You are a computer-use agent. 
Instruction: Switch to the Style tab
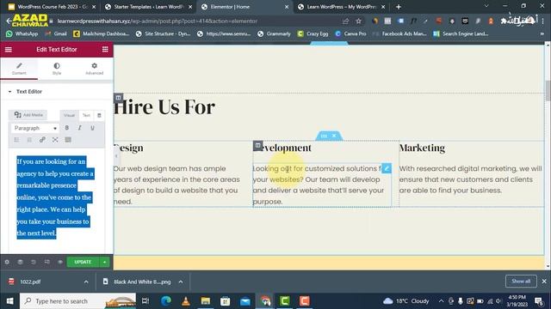57,69
